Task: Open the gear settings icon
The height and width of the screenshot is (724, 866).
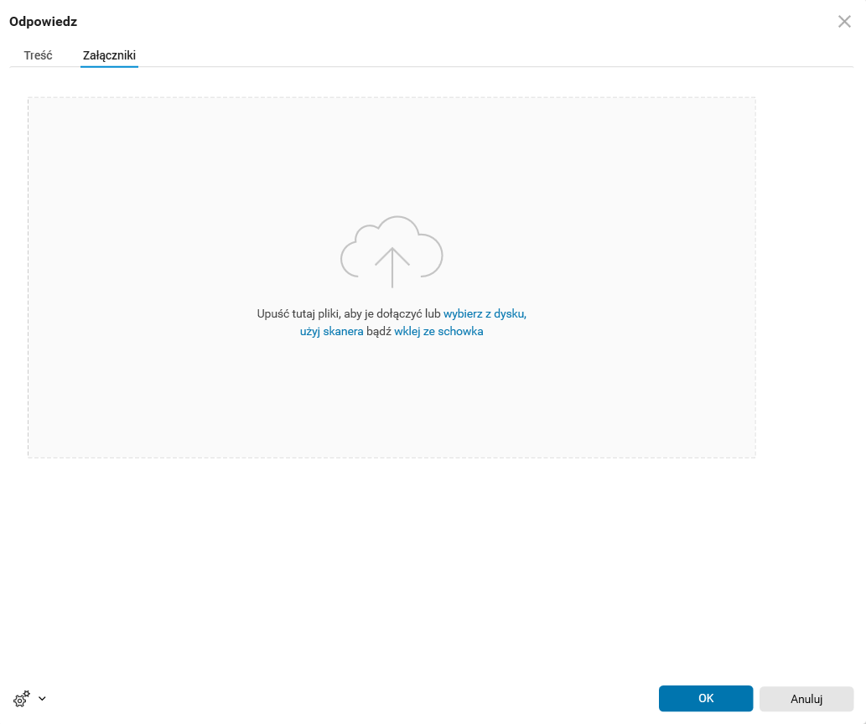Action: 22,699
